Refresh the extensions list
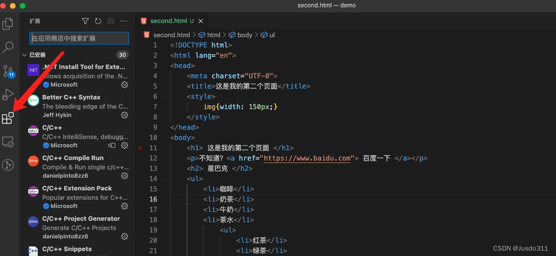 click(98, 21)
